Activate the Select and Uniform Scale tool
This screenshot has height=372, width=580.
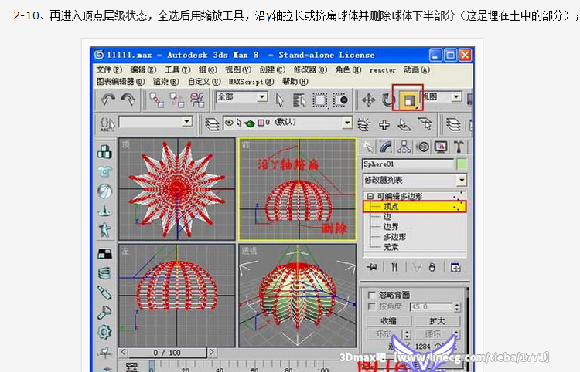(x=409, y=100)
